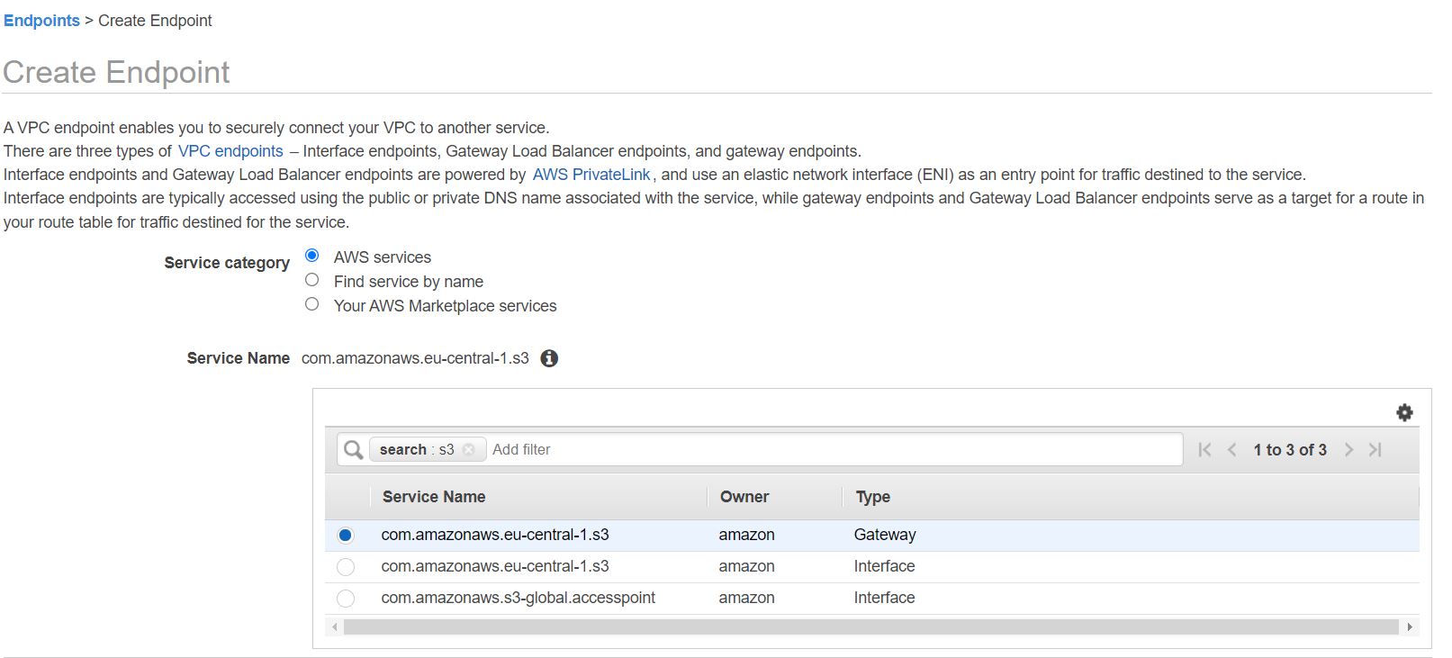Open the AWS PrivateLink link
The width and height of the screenshot is (1452, 658).
pos(591,175)
